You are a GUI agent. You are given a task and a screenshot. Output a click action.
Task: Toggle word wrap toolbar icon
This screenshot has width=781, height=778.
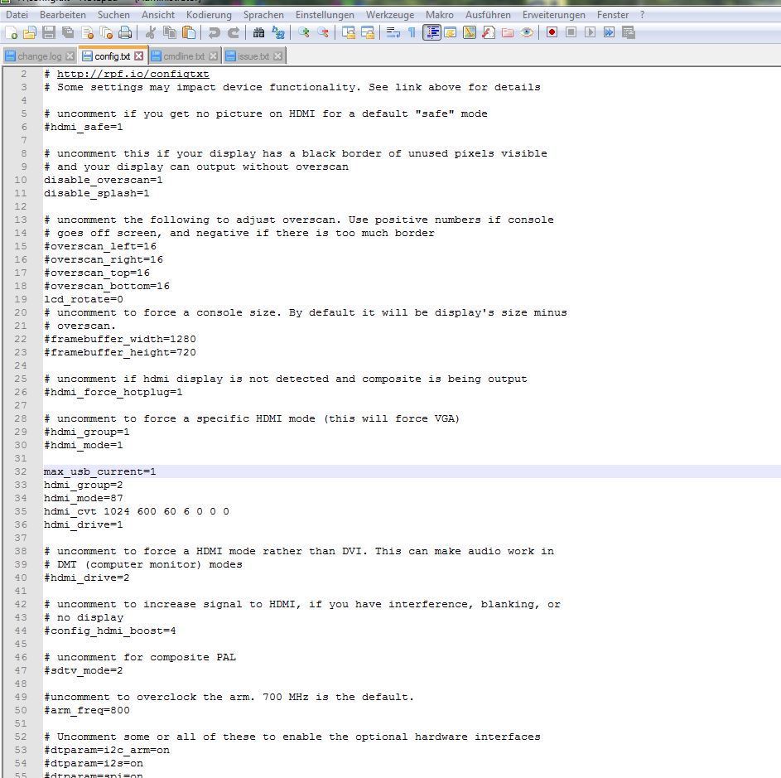click(x=393, y=33)
